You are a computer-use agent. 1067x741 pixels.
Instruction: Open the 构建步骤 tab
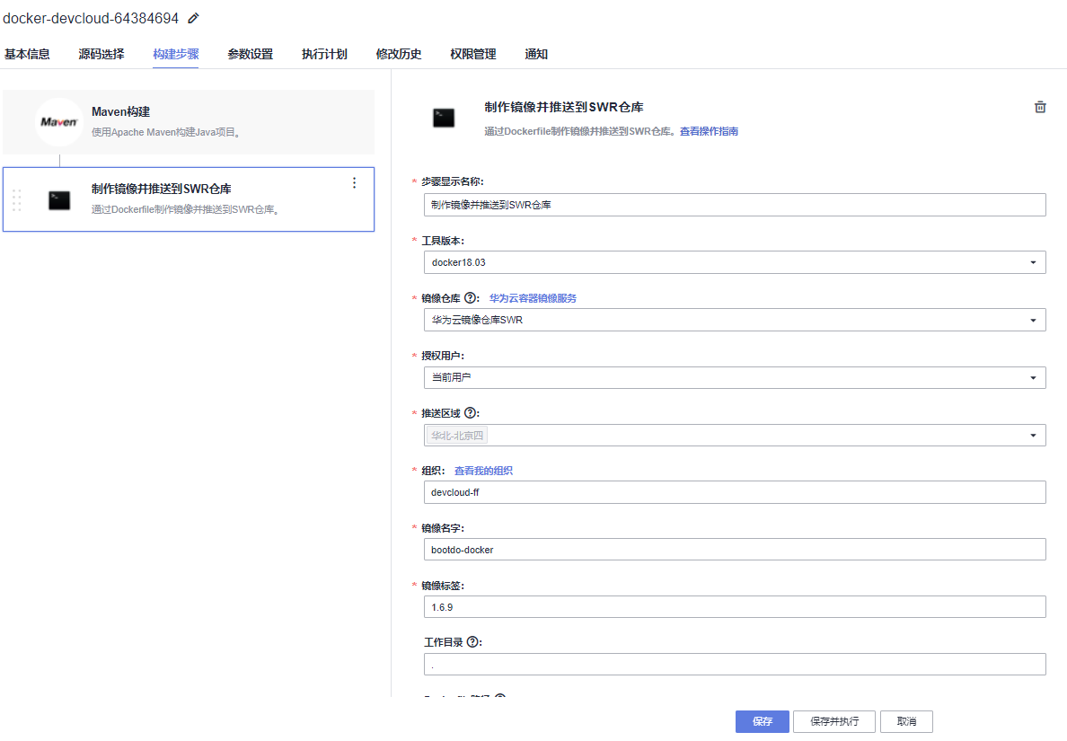click(x=175, y=55)
